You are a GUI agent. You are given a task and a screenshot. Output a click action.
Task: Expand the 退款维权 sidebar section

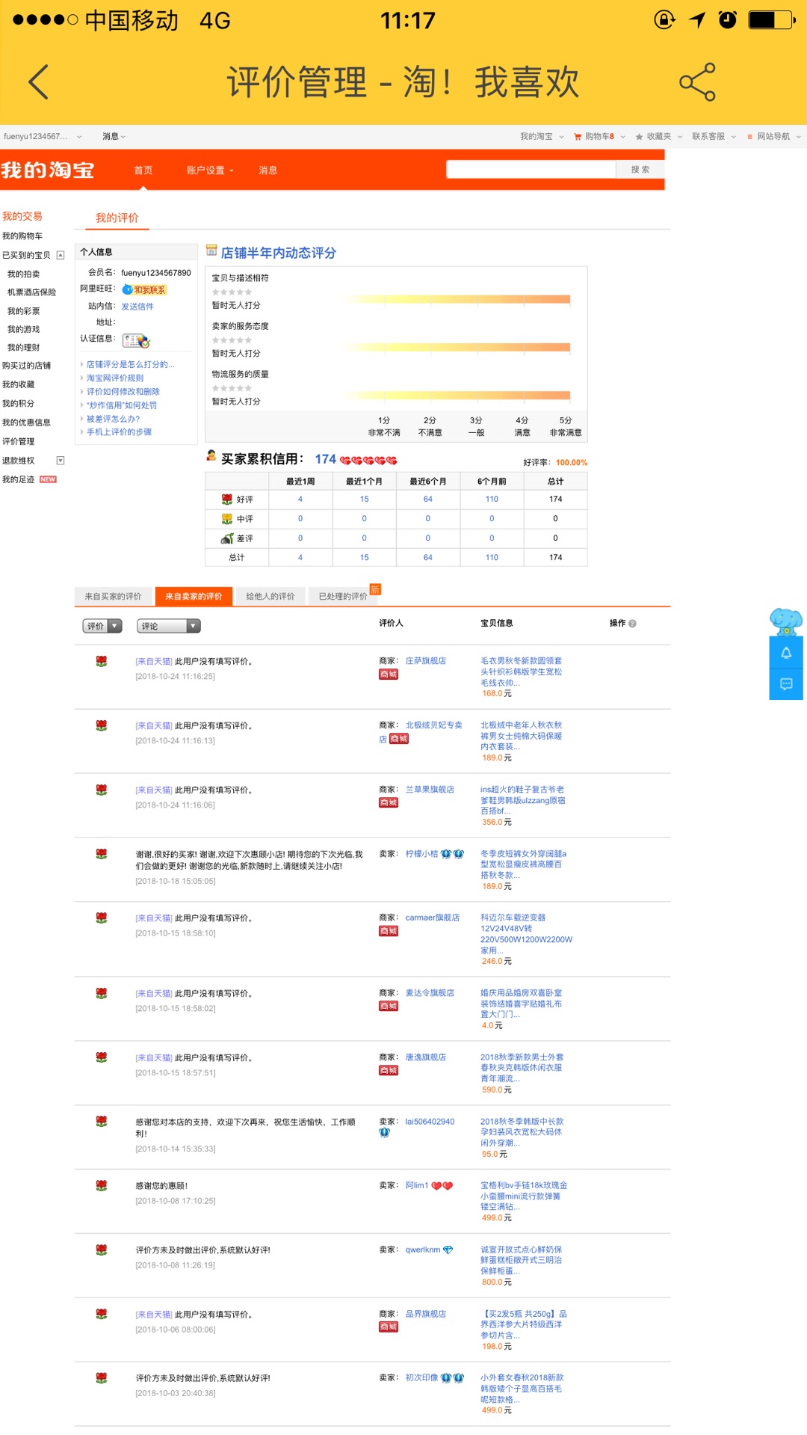(x=61, y=461)
